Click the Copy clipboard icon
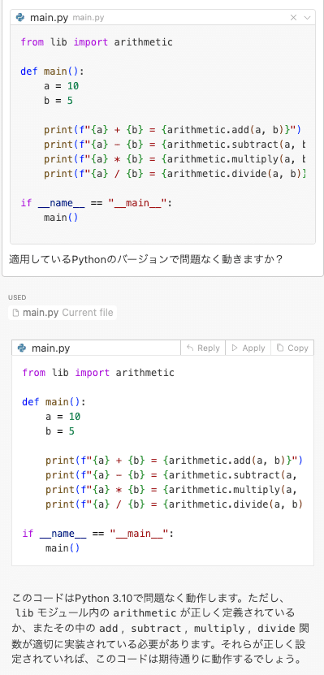324x675 pixels. tap(280, 348)
